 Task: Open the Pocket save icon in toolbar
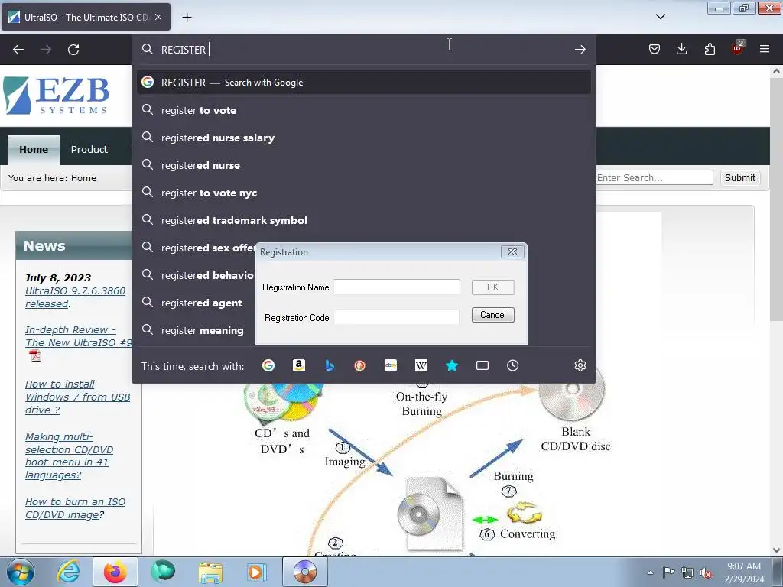tap(655, 49)
